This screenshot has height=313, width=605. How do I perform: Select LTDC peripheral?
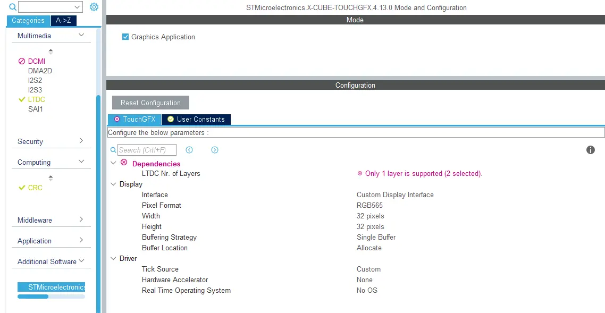pos(37,99)
